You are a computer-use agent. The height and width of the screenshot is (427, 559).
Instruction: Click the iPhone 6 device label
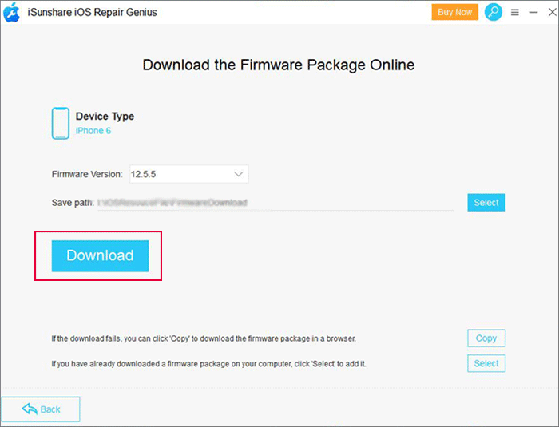tap(93, 131)
